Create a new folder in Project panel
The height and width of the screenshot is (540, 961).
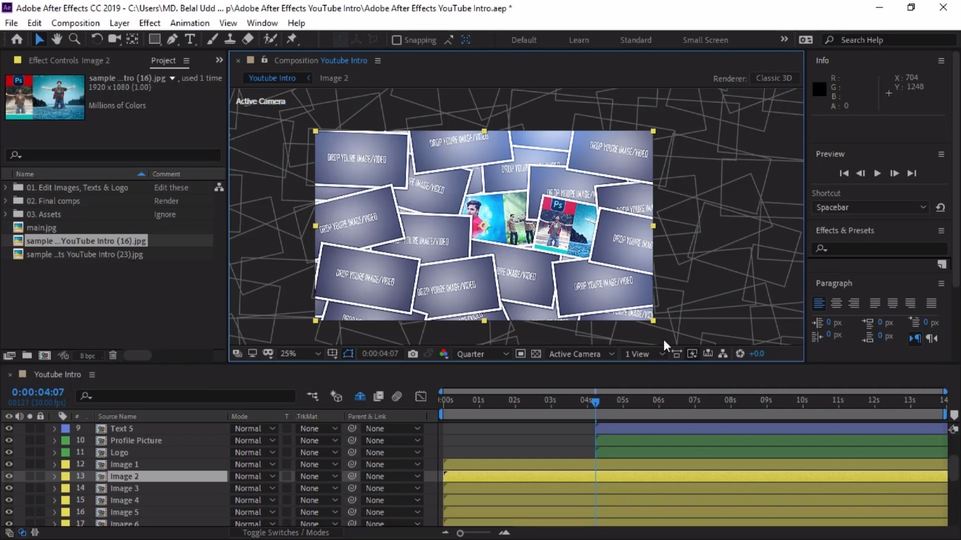27,356
